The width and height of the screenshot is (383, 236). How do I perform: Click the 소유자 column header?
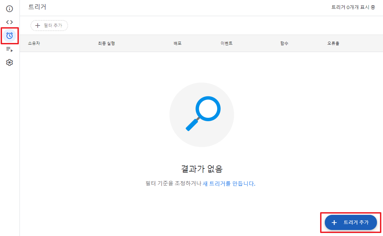click(34, 43)
